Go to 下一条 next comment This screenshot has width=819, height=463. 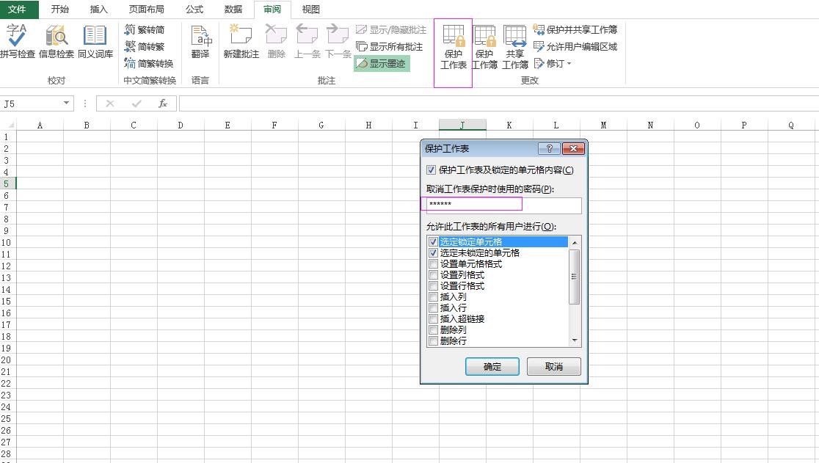tap(338, 40)
